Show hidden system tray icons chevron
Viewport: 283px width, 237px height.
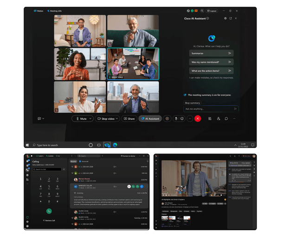tap(235, 145)
